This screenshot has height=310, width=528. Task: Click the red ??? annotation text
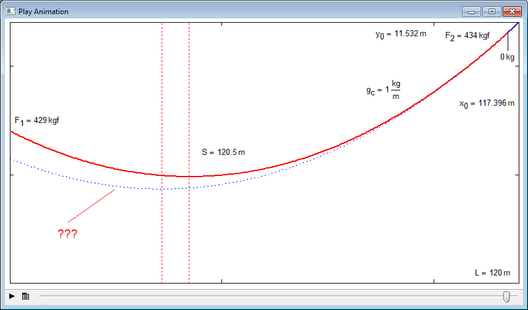tap(67, 234)
